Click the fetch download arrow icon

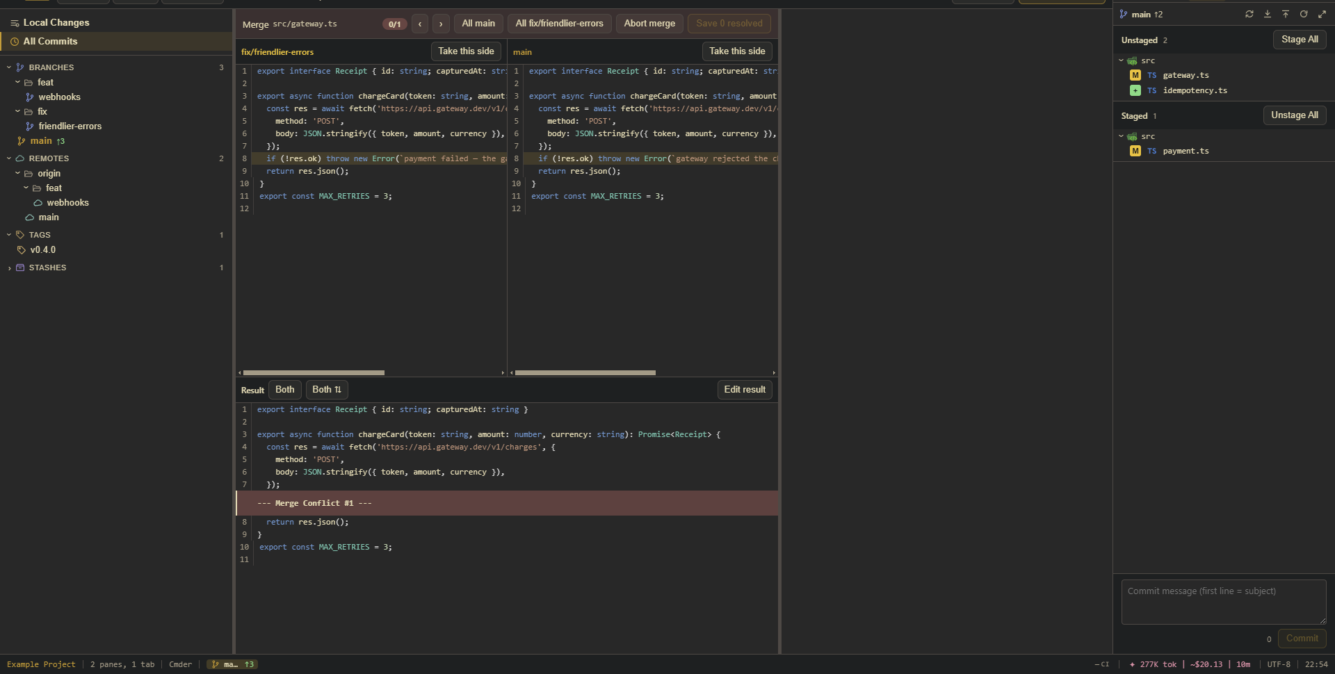pyautogui.click(x=1268, y=14)
